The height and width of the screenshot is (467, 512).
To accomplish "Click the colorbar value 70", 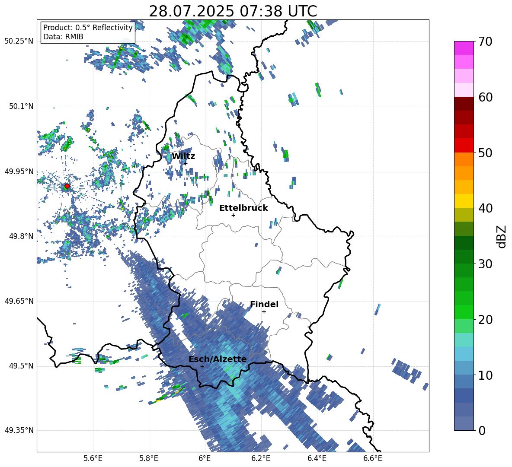I will tap(485, 41).
